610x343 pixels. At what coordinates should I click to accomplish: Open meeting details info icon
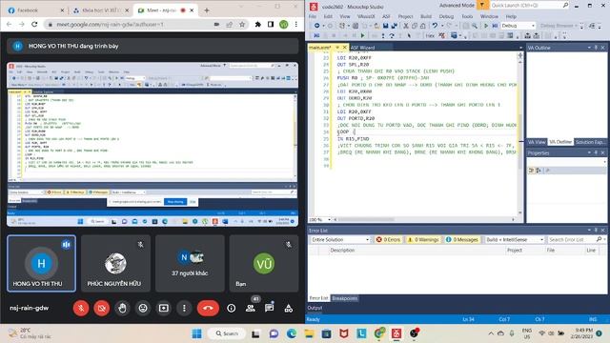[x=231, y=308]
